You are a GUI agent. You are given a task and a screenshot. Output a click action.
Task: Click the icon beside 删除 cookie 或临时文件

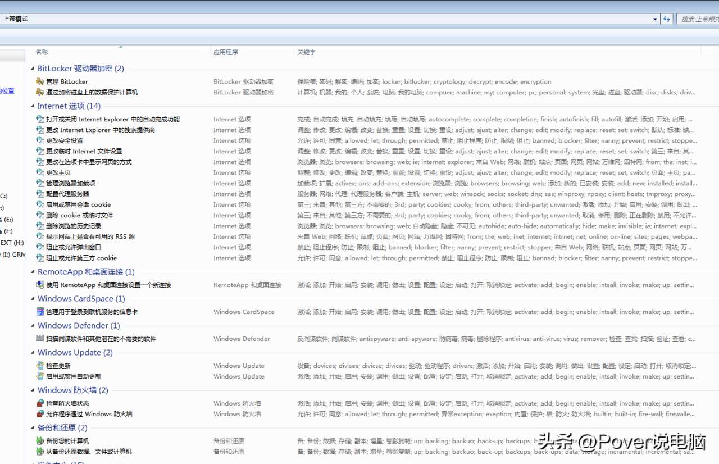(40, 215)
